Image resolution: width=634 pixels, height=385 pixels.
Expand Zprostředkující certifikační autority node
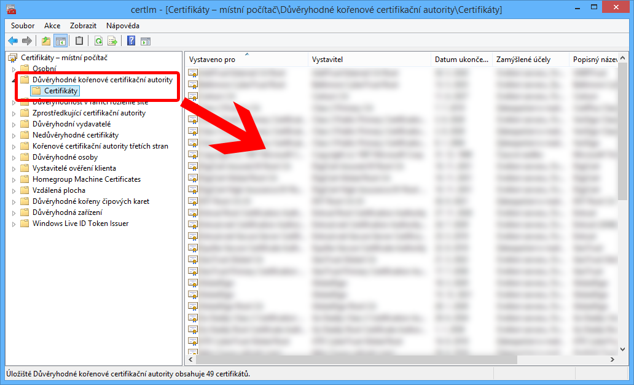(x=15, y=113)
